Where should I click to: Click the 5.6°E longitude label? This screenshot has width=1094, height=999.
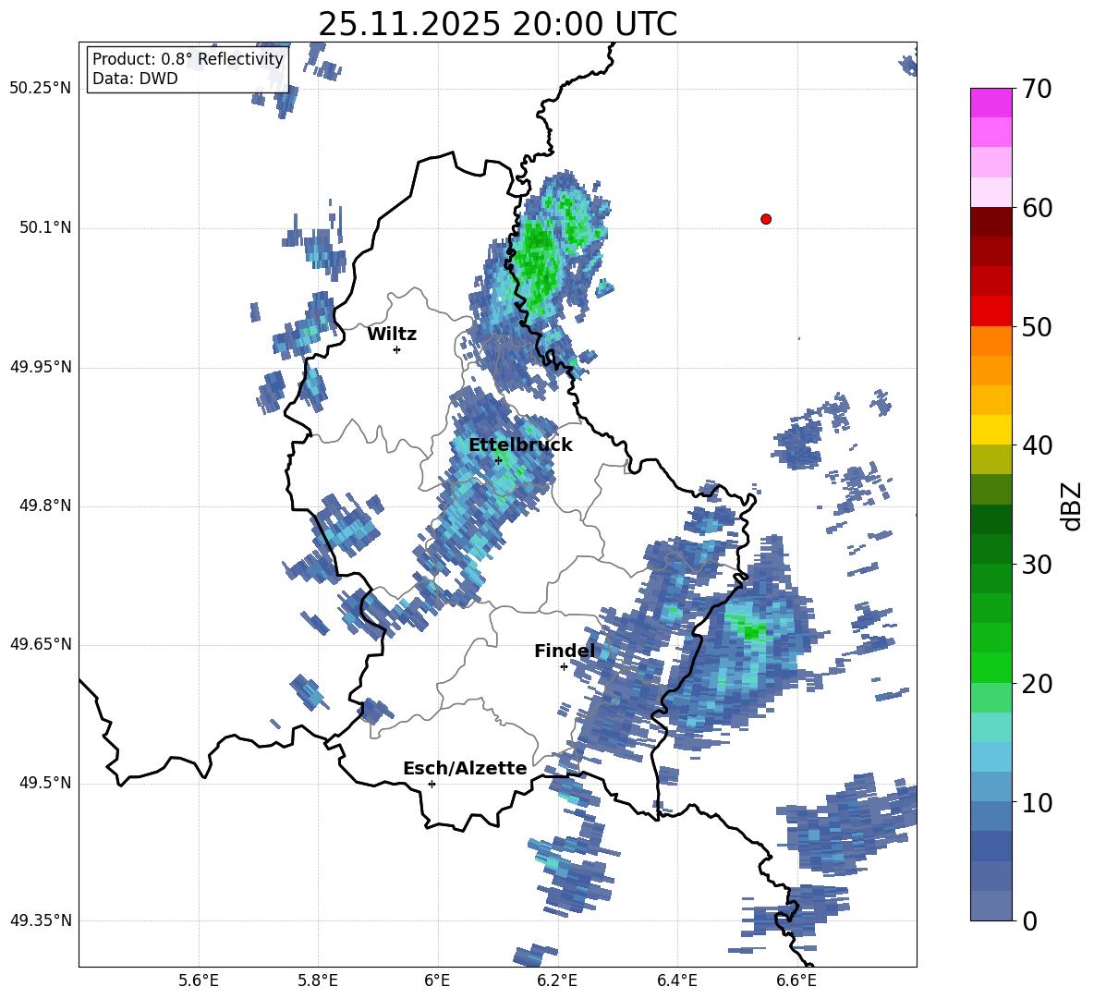pos(199,981)
